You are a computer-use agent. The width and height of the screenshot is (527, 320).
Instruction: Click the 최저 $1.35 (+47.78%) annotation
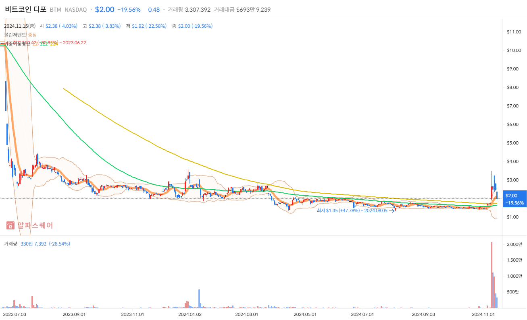click(352, 211)
